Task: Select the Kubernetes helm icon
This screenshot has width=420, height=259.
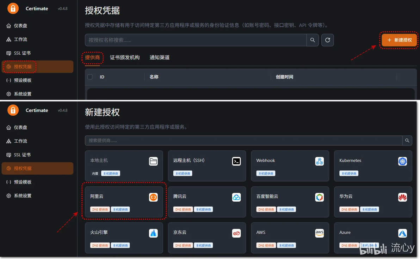Action: pos(402,161)
